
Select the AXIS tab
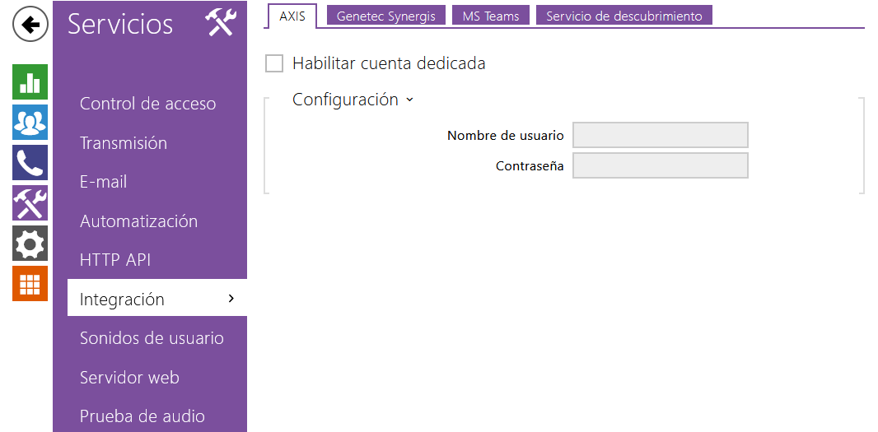tap(292, 16)
